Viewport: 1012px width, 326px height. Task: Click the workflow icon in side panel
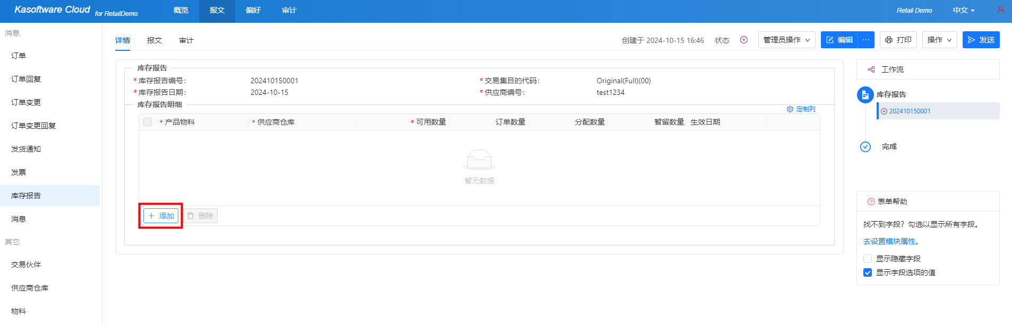pos(871,69)
